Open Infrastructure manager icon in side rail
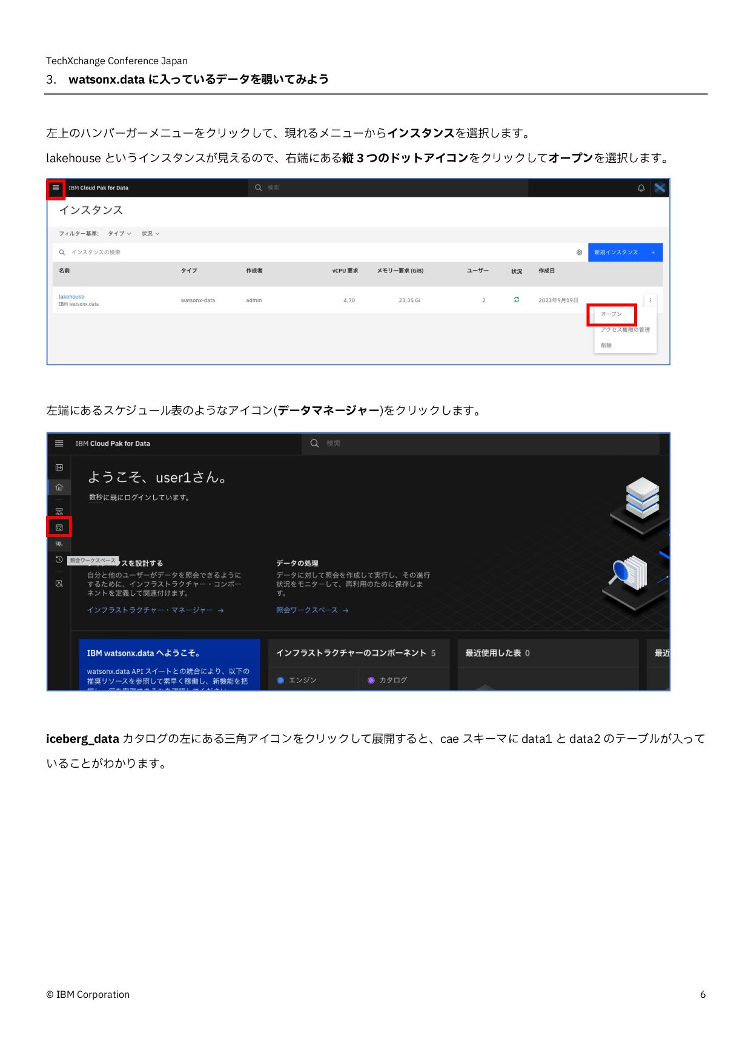Image resolution: width=751 pixels, height=1062 pixels. coord(59,512)
